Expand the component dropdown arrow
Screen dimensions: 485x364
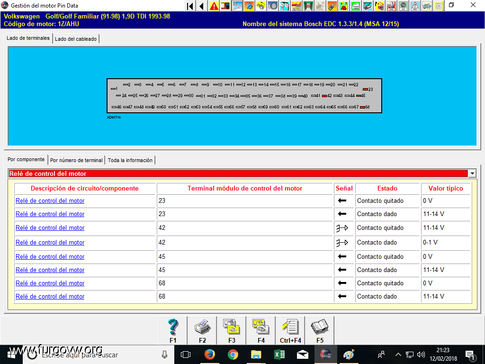pos(472,173)
